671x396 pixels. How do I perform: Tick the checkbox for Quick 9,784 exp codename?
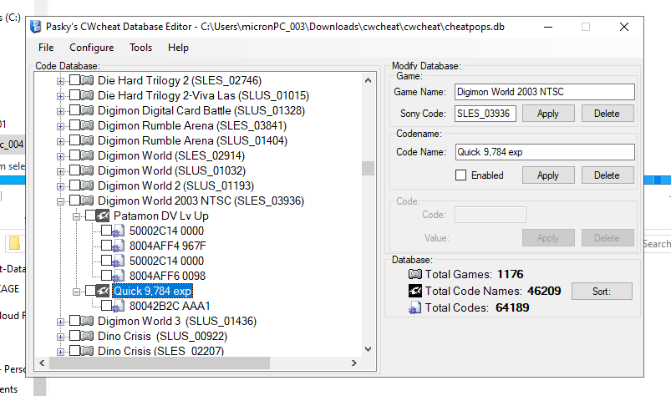tap(90, 291)
